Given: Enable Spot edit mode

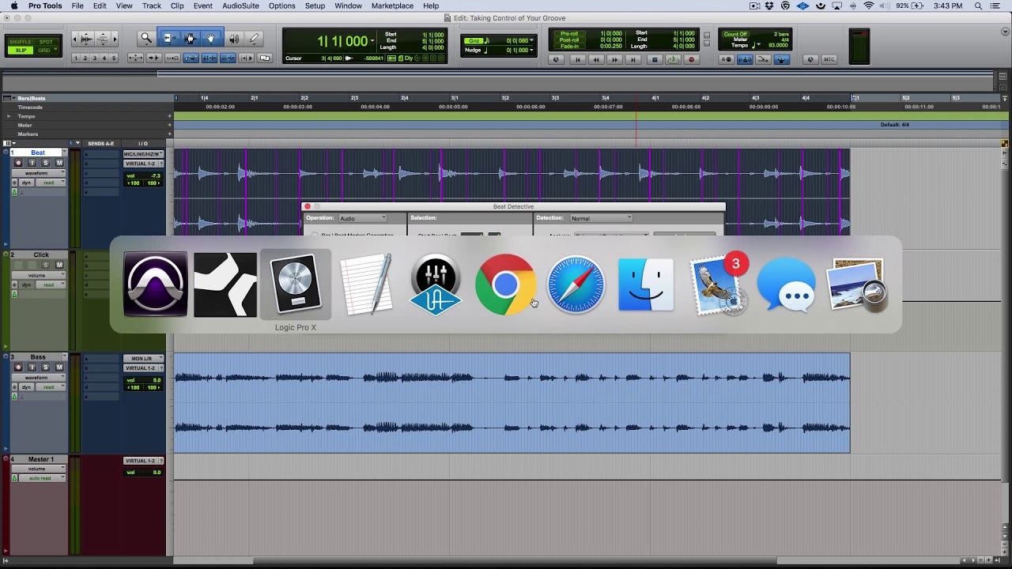Looking at the screenshot, I should (46, 42).
